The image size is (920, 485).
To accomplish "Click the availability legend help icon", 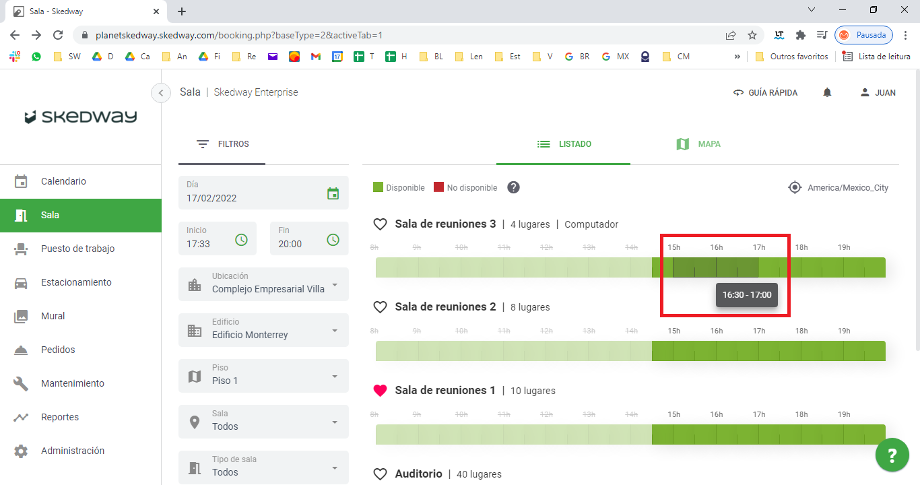I will click(x=513, y=187).
